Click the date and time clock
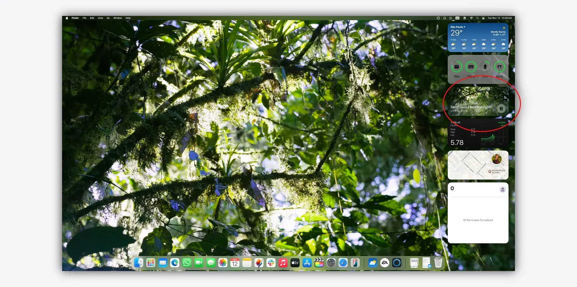Viewport: 577px width, 287px height. [x=500, y=18]
